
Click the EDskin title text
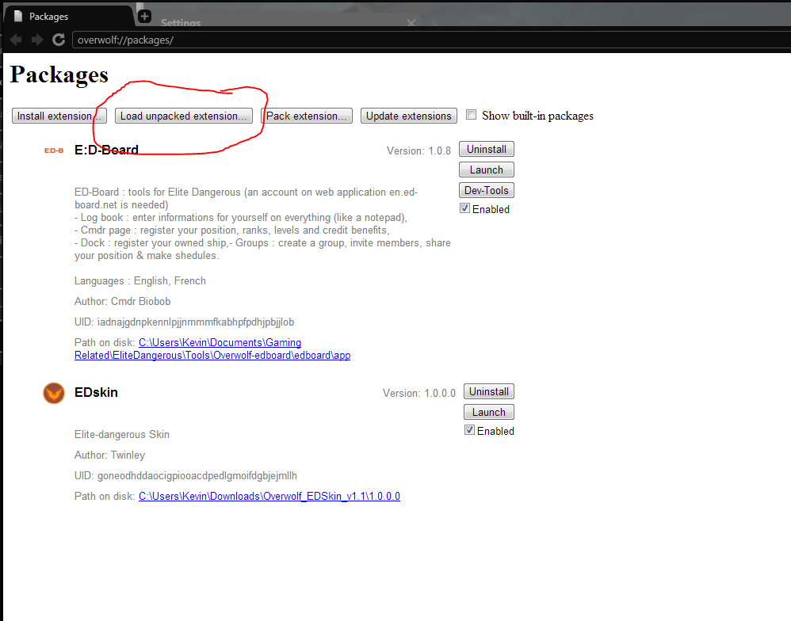(96, 392)
